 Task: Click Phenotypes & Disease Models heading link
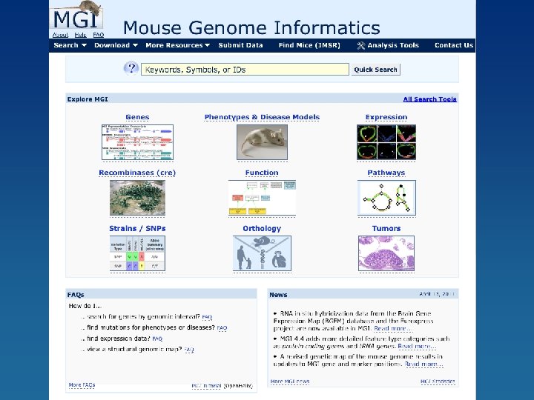[262, 117]
